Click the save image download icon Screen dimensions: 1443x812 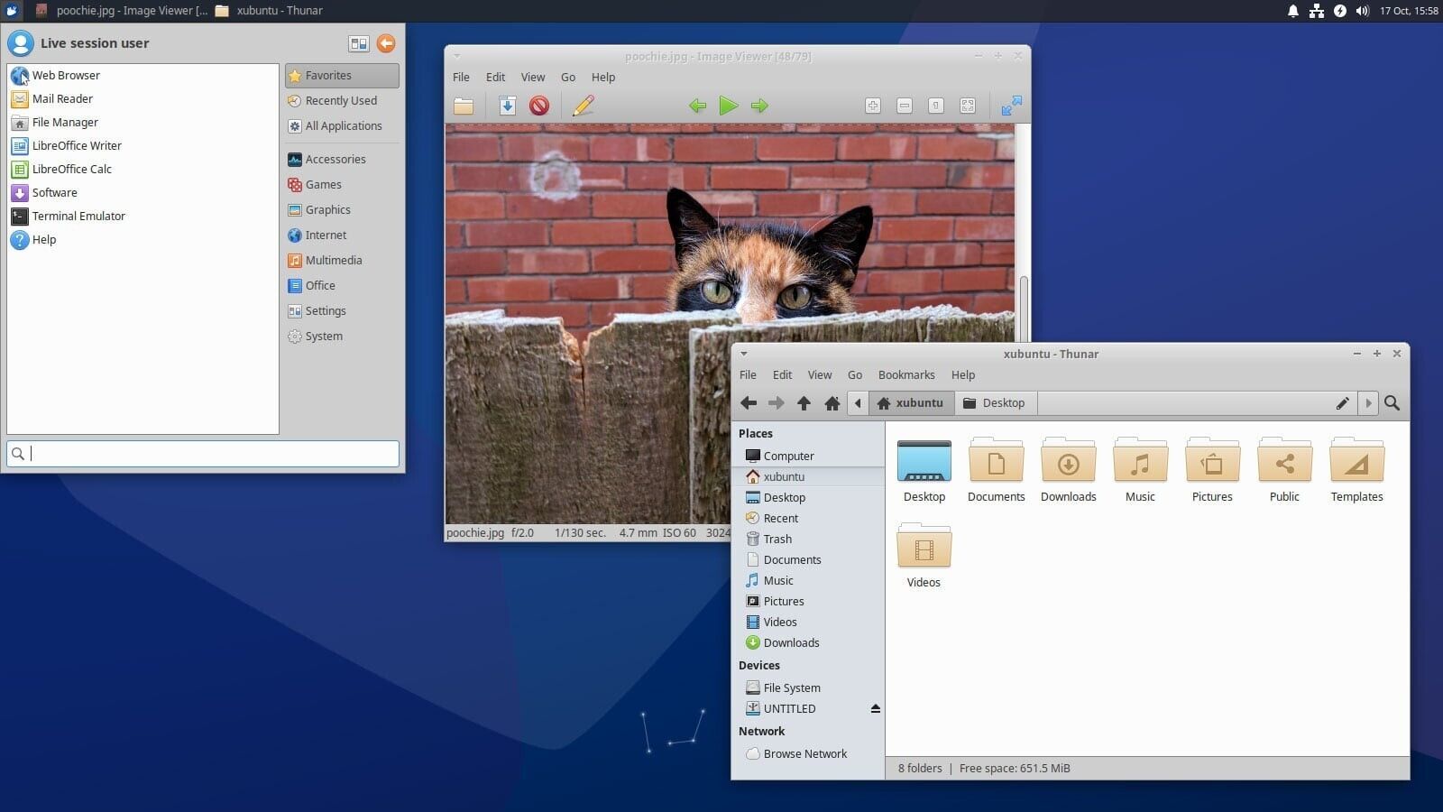click(507, 106)
